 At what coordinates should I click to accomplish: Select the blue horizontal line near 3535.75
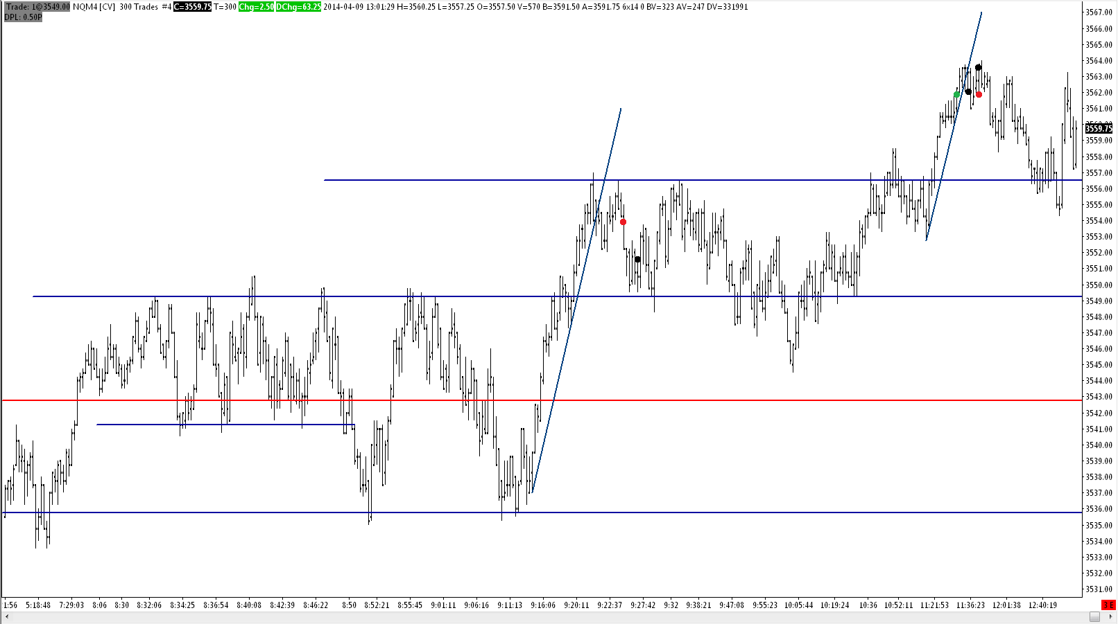click(x=541, y=512)
